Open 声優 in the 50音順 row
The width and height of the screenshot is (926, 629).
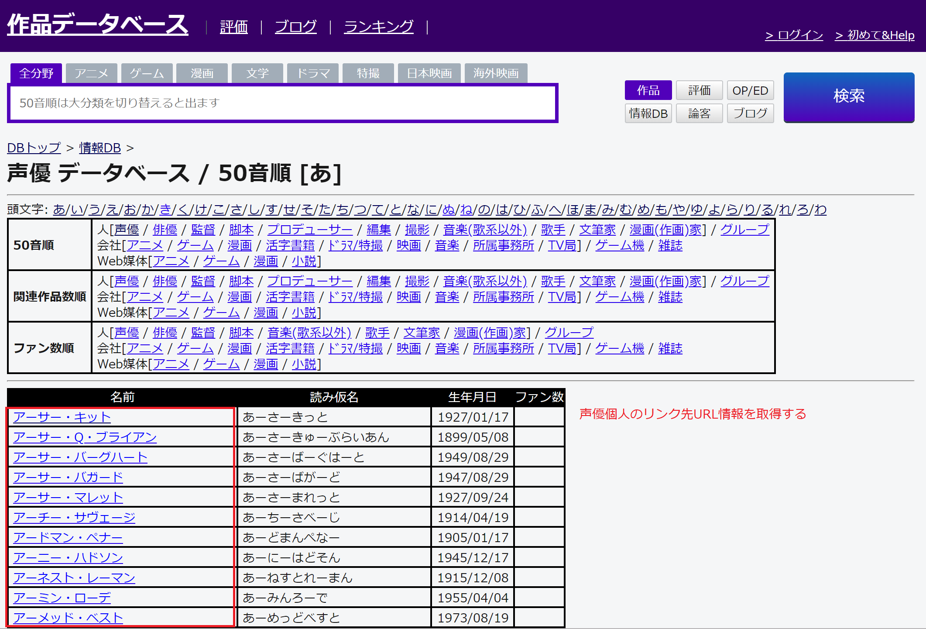[x=127, y=230]
